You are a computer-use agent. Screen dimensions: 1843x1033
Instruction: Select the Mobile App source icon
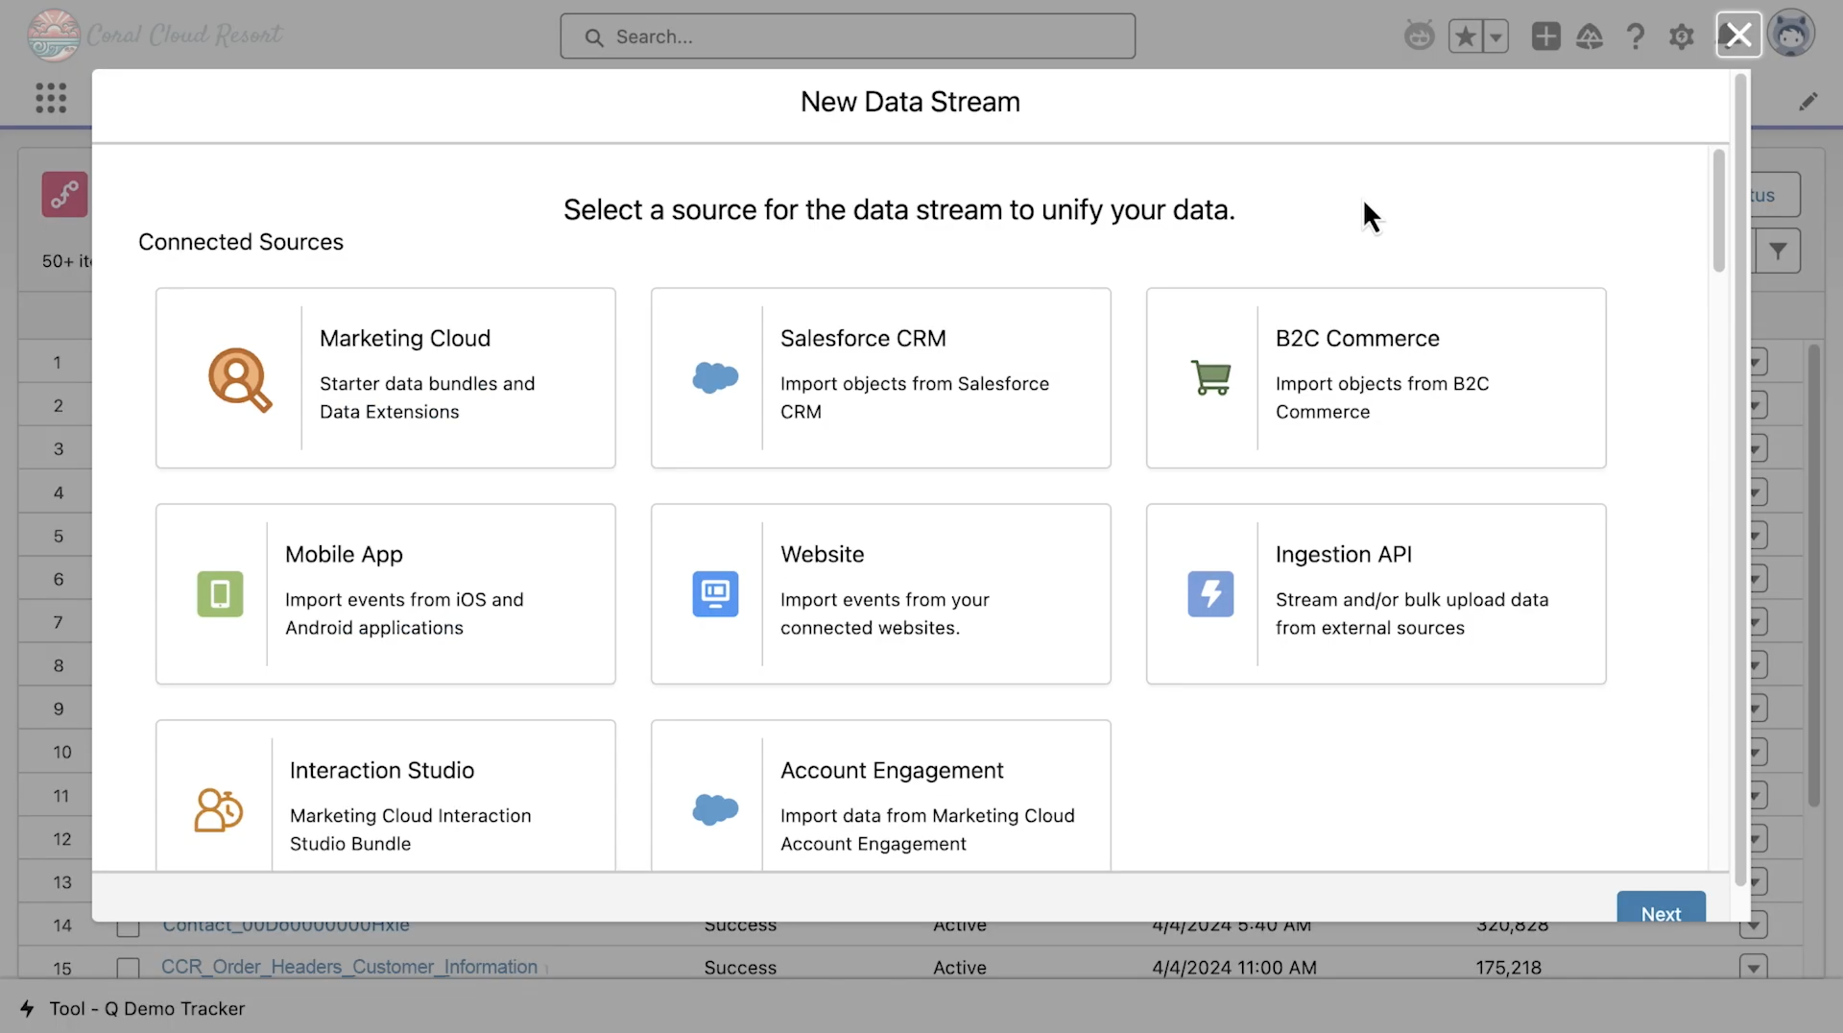tap(219, 593)
